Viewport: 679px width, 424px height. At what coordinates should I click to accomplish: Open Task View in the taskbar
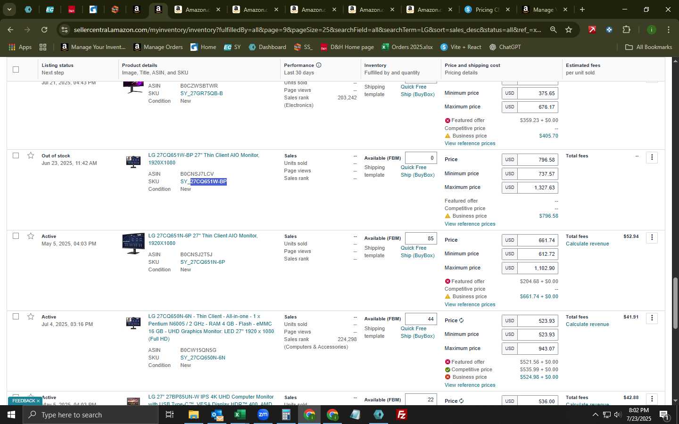tap(170, 415)
